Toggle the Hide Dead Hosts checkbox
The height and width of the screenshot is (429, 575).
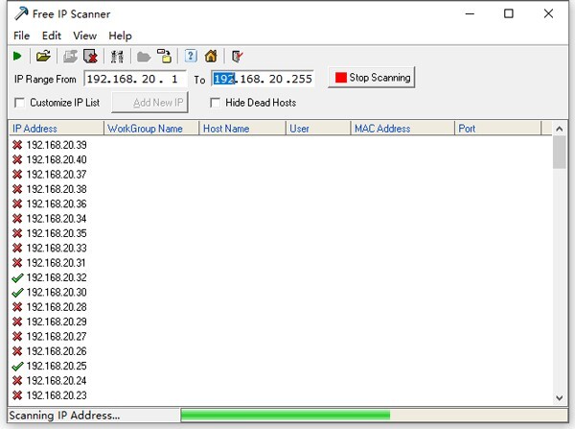pos(215,103)
